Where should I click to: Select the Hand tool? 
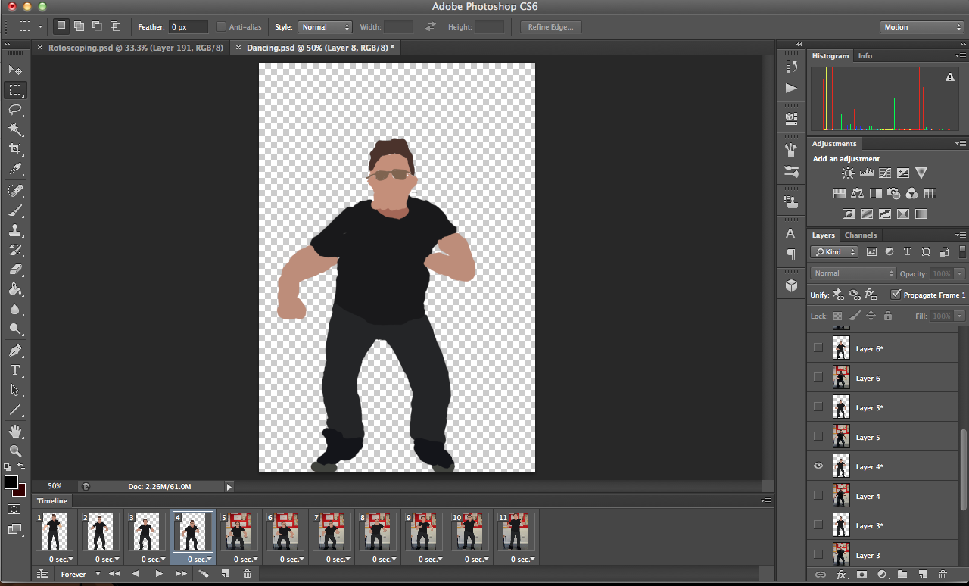tap(15, 433)
